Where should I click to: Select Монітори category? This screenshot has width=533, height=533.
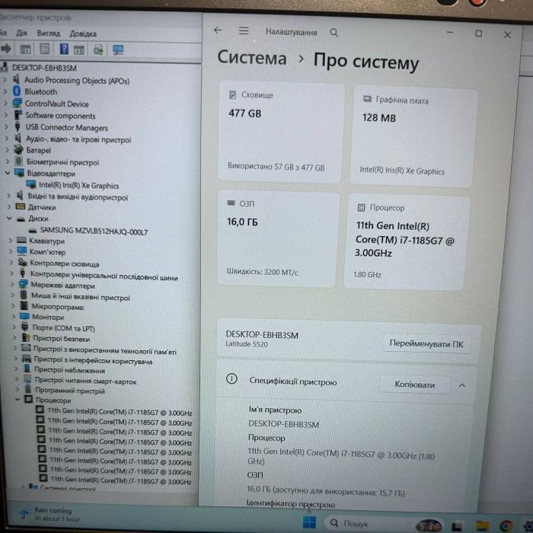click(x=48, y=317)
